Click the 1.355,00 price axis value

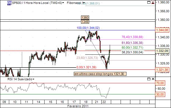pyautogui.click(x=163, y=11)
